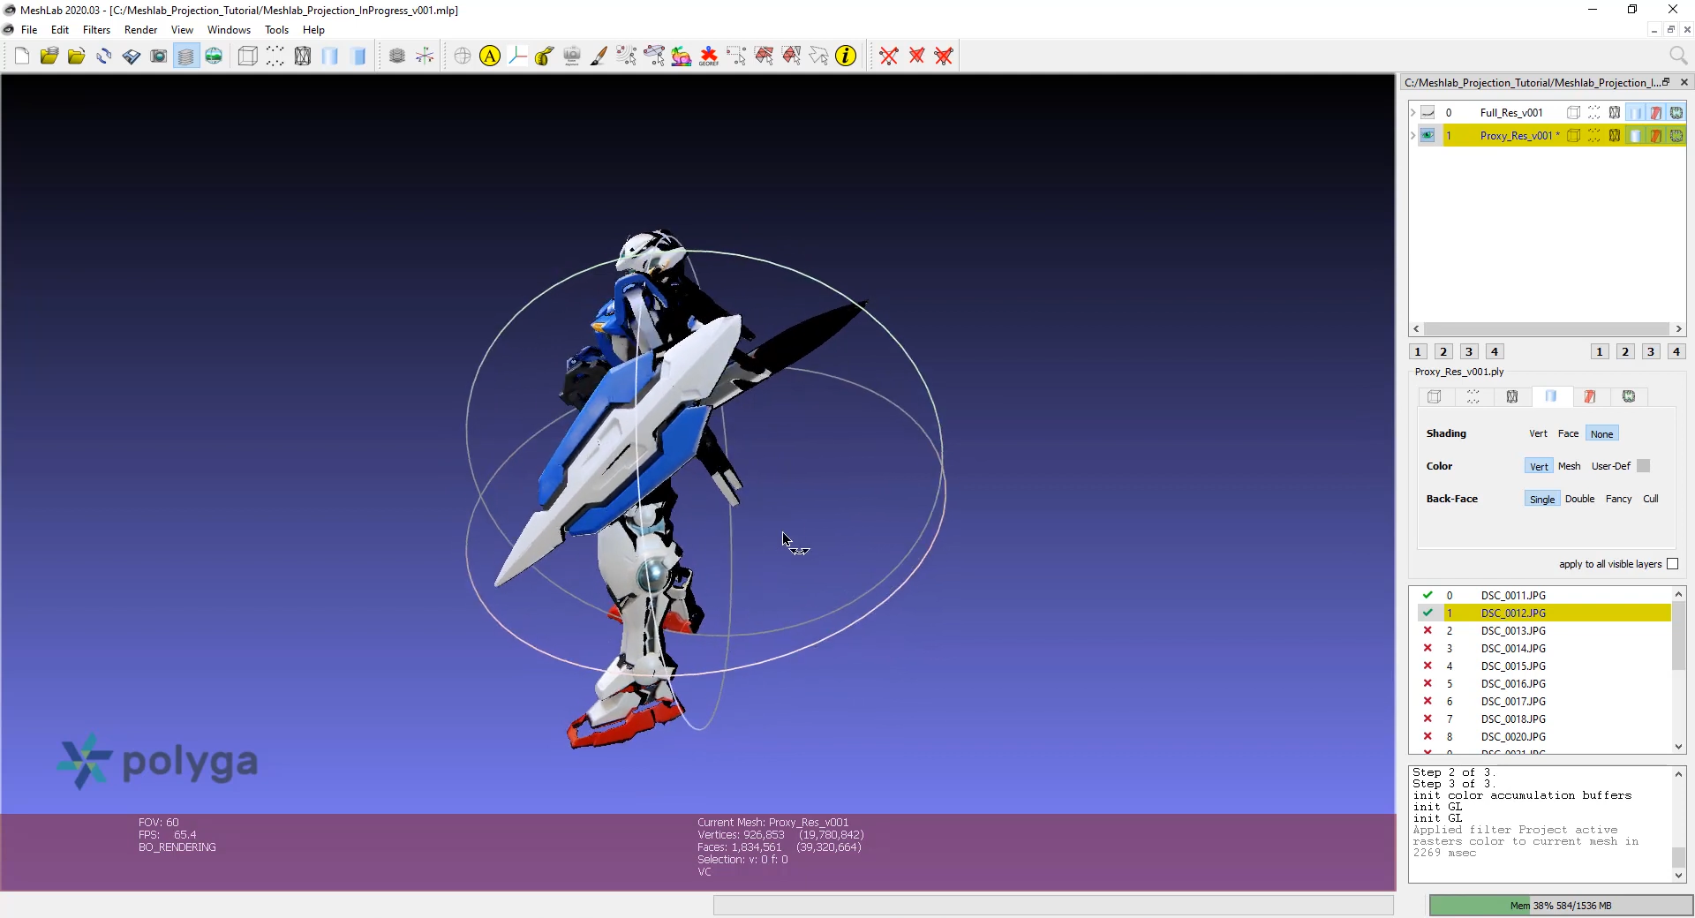Toggle wireframe rendering in main toolbar
1695x918 pixels.
click(303, 56)
